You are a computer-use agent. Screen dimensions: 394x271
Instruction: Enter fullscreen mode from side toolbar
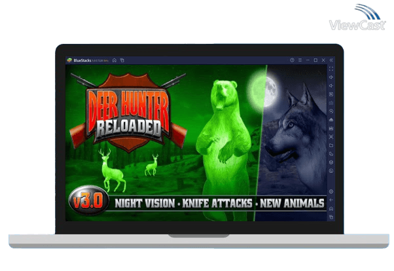(331, 69)
